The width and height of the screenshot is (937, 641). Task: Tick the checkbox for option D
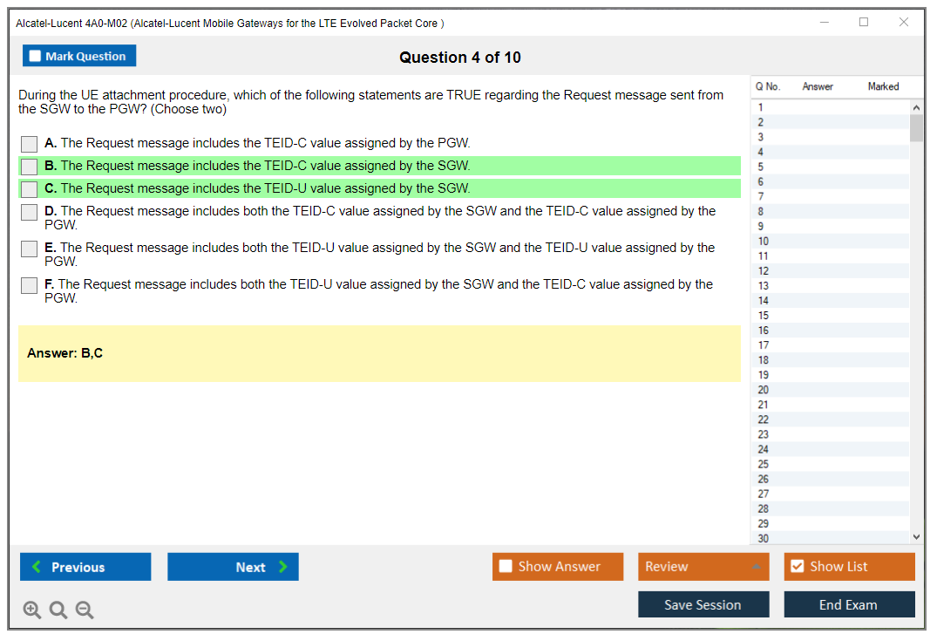tap(30, 212)
